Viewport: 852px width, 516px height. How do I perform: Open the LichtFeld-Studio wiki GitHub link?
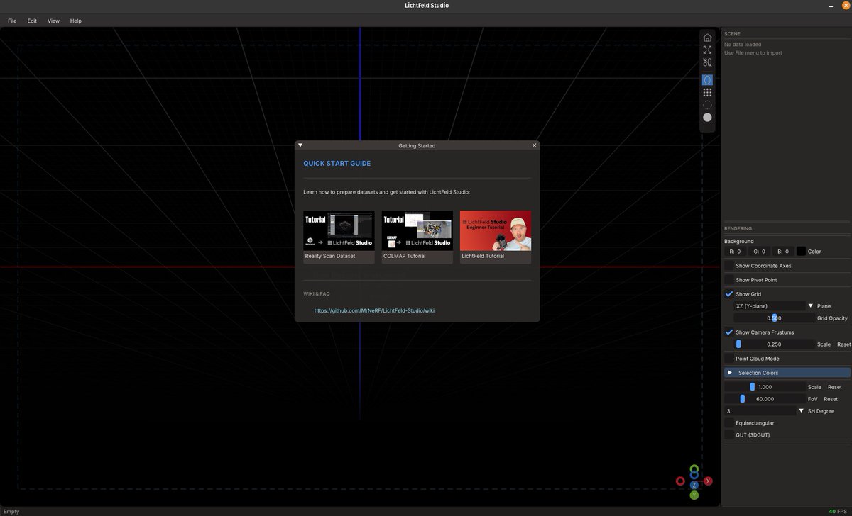(374, 310)
